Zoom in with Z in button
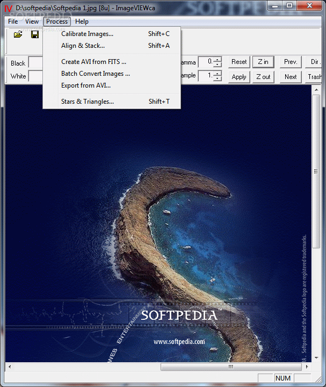Viewport: 326px width, 387px height. [x=263, y=62]
